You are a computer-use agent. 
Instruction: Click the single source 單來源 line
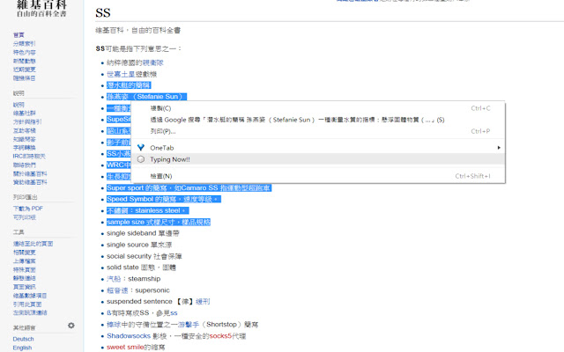(139, 245)
